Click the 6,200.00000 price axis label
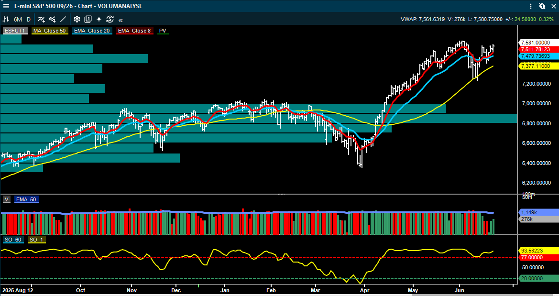 (x=536, y=183)
